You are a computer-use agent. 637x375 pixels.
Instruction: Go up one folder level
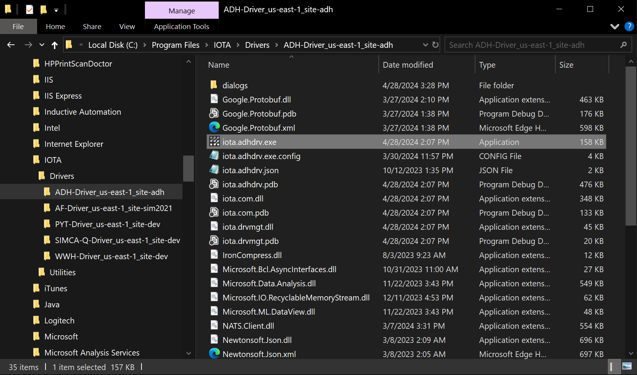click(x=55, y=45)
